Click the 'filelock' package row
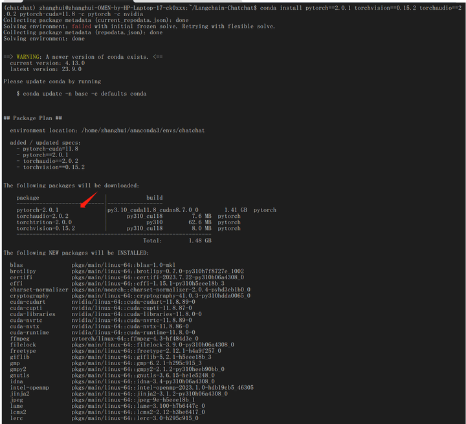Image resolution: width=466 pixels, height=424 pixels. [x=122, y=344]
